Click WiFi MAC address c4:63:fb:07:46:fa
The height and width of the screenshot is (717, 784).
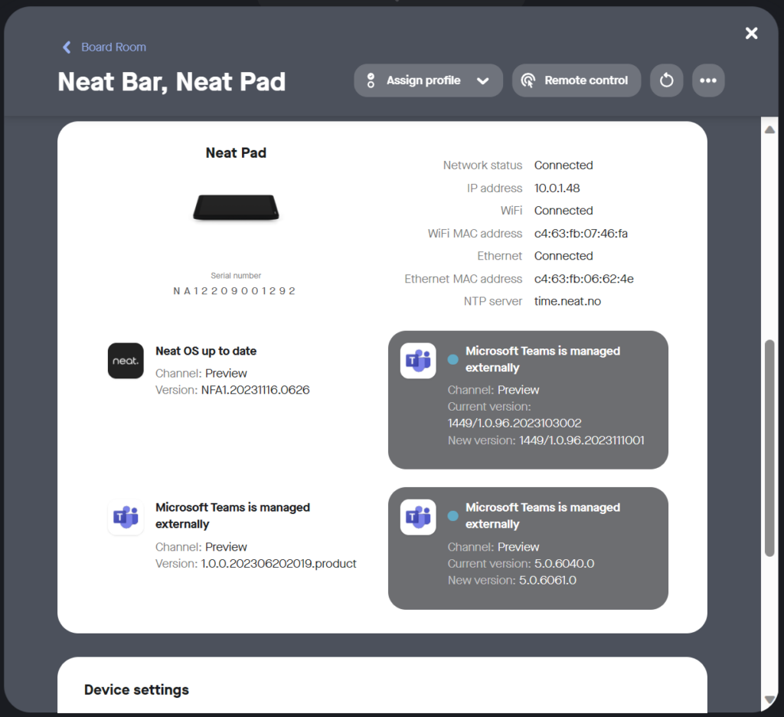pyautogui.click(x=580, y=233)
